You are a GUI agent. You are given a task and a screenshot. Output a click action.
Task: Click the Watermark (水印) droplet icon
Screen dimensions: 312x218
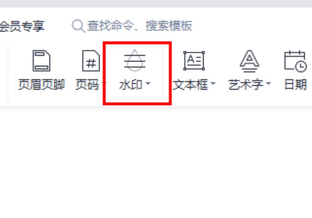tap(135, 60)
